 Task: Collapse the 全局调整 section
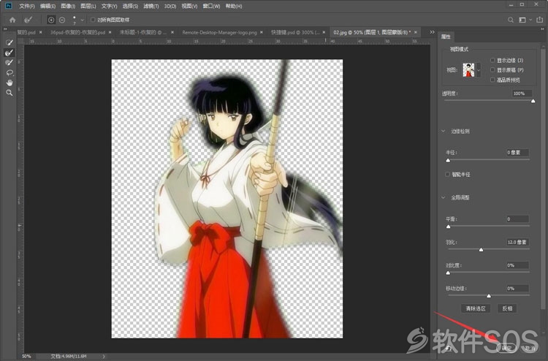coord(444,197)
